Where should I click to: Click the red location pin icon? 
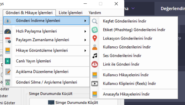click(95, 38)
